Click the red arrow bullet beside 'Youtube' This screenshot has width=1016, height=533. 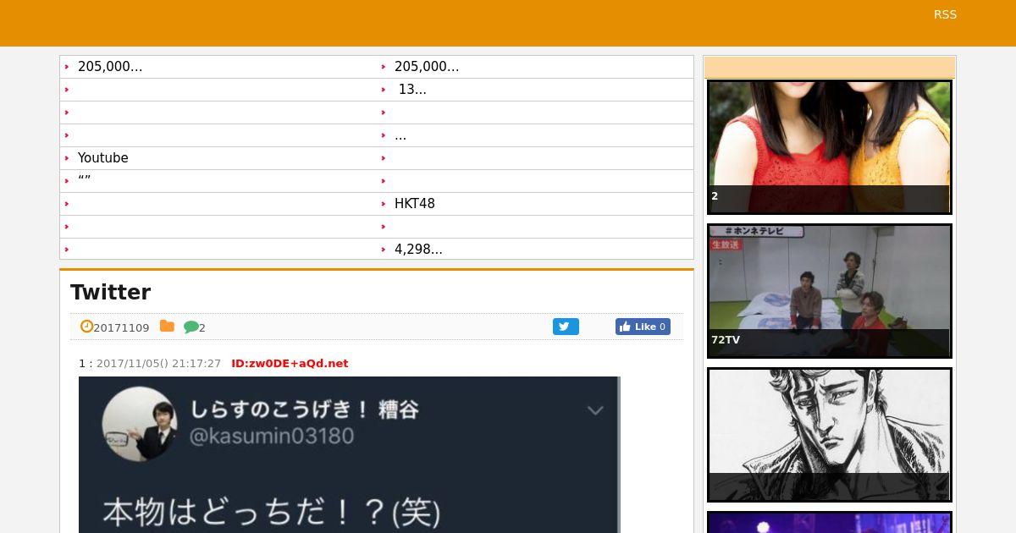(x=67, y=158)
